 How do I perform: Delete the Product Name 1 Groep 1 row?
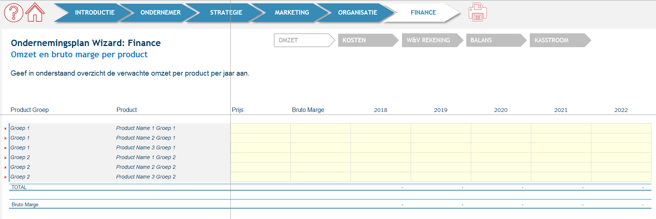tap(5, 128)
